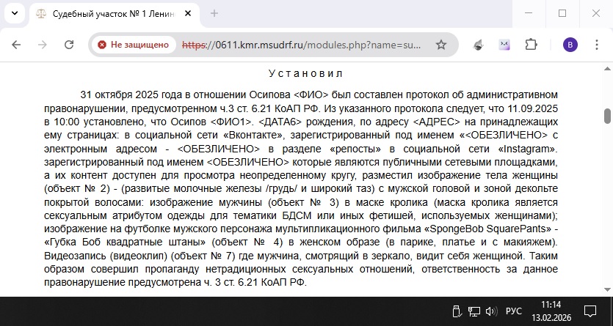613x326 pixels.
Task: Click the browser back arrow
Action: coord(16,45)
